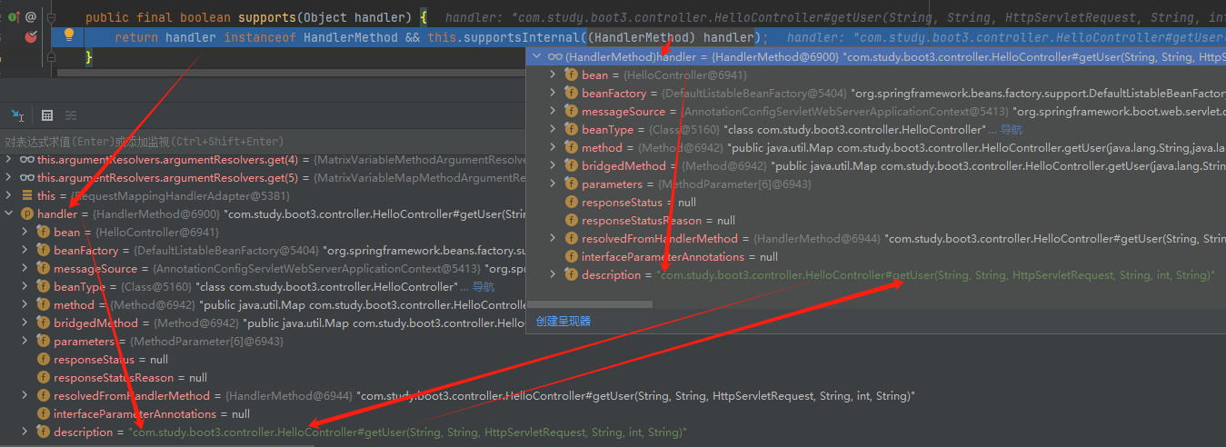Click field icon of description in Variables panel
This screenshot has width=1226, height=447.
[43, 432]
